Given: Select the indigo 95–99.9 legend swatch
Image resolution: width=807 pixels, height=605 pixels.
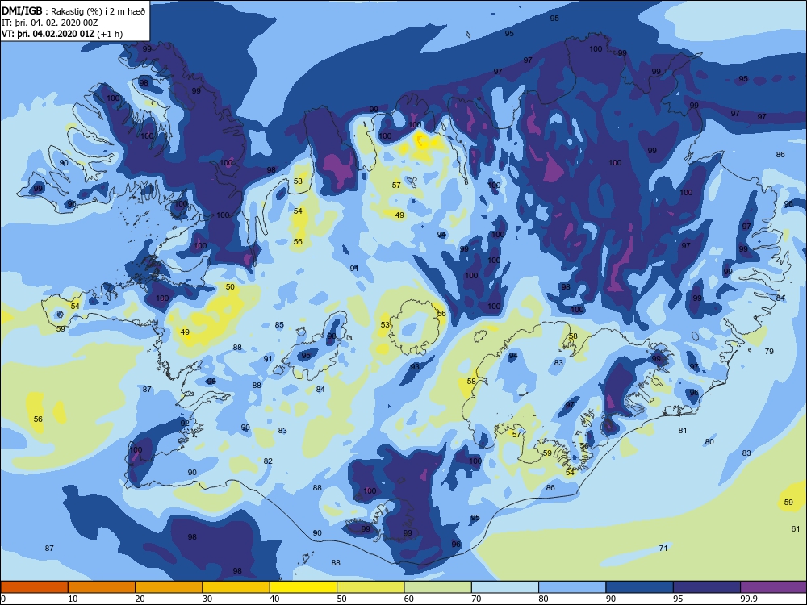Looking at the screenshot, I should pyautogui.click(x=707, y=587).
